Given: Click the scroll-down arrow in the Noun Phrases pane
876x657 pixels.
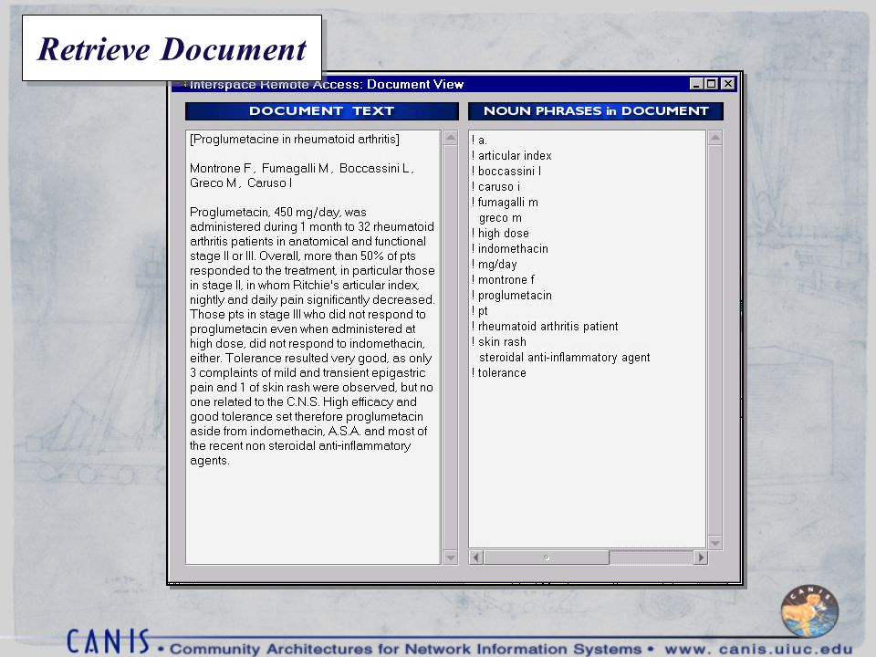Looking at the screenshot, I should (715, 542).
